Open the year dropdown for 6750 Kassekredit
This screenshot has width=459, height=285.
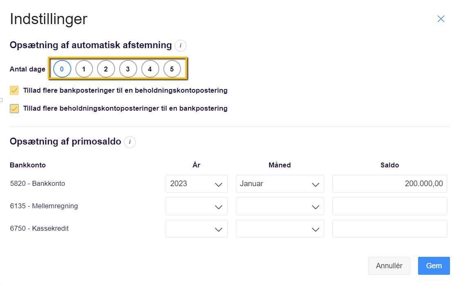(x=197, y=229)
